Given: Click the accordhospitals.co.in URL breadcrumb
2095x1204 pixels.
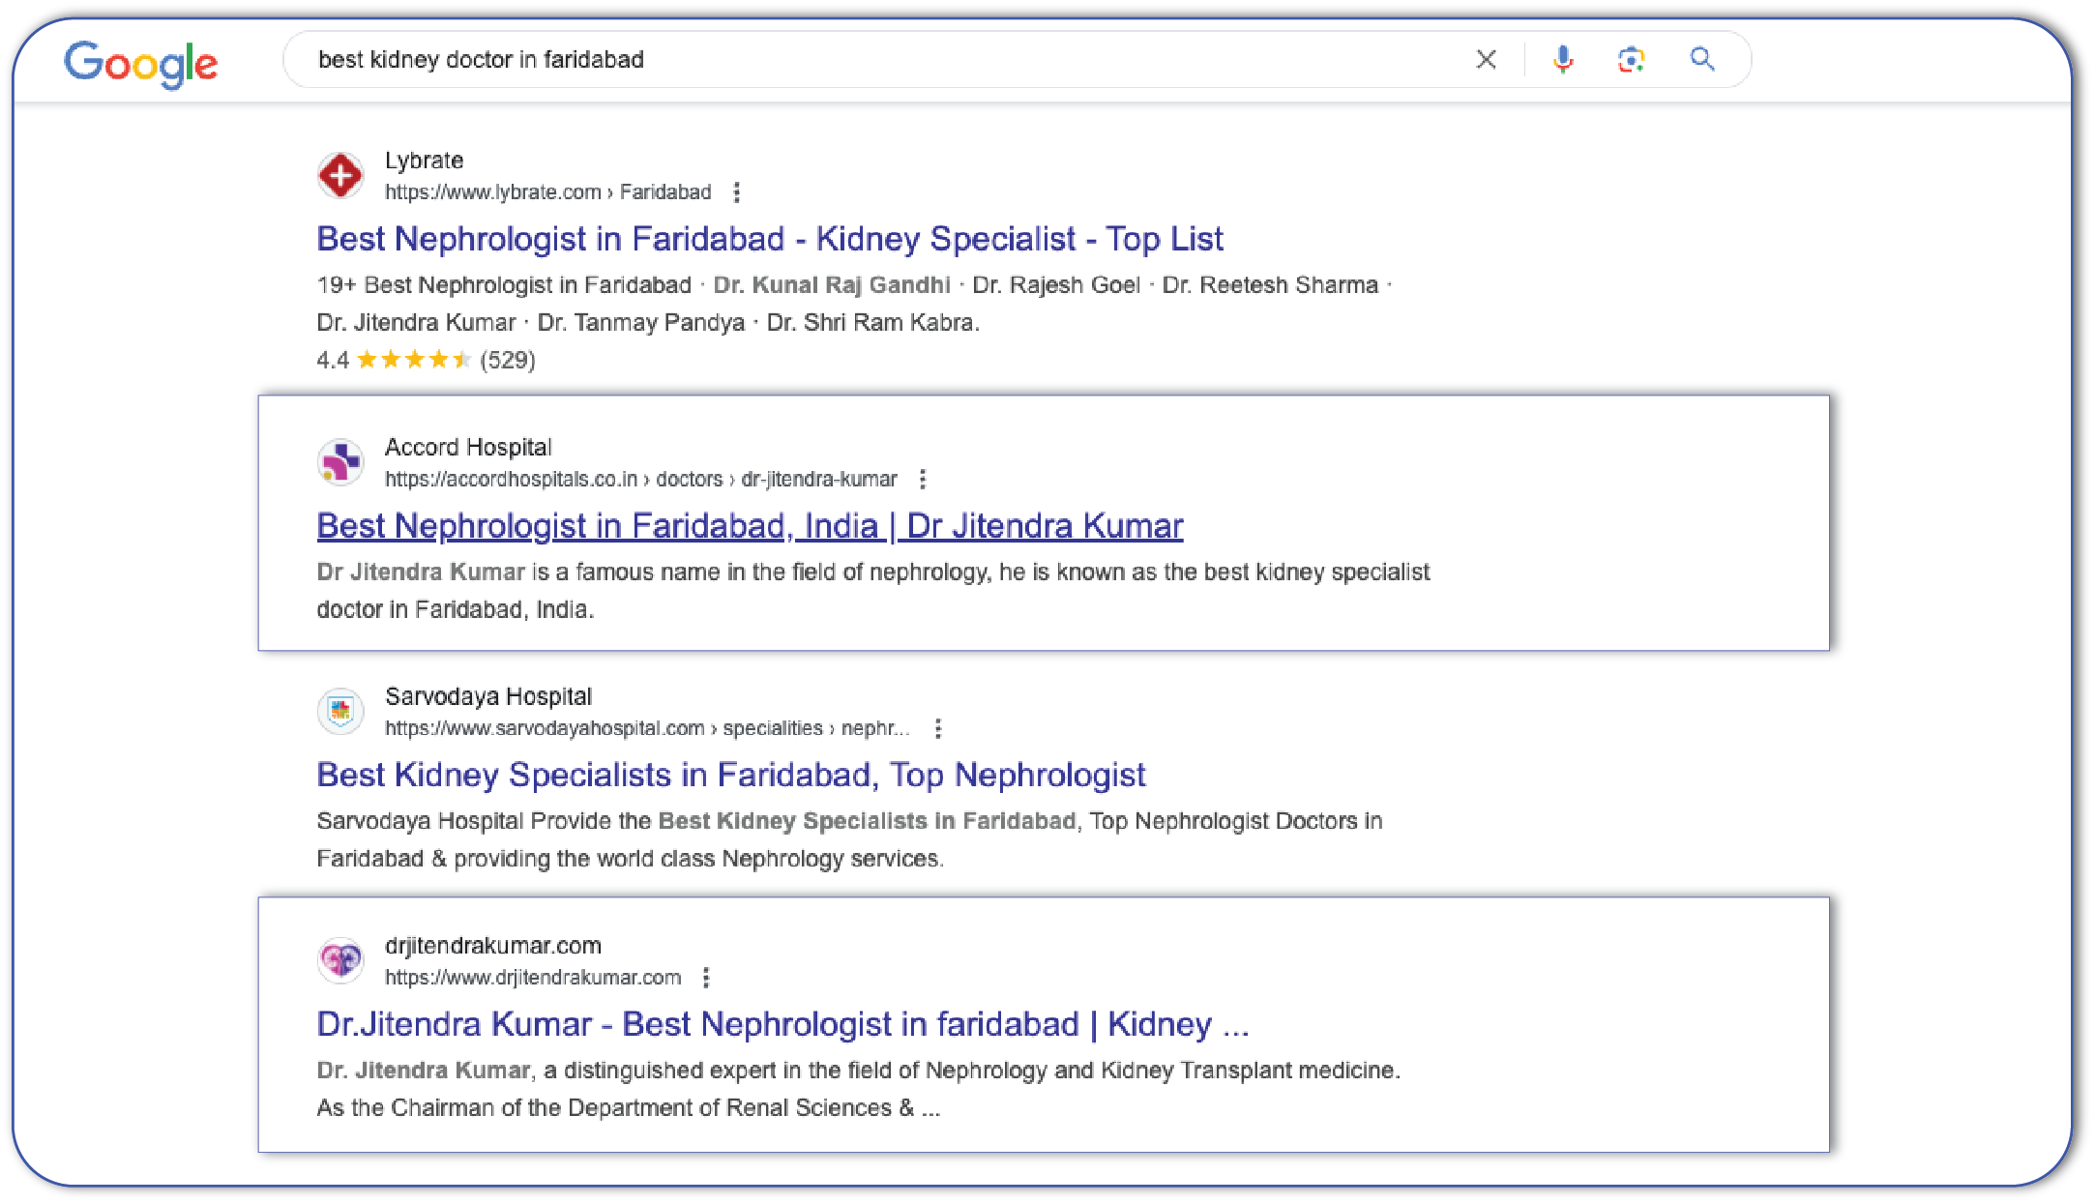Looking at the screenshot, I should pos(640,480).
